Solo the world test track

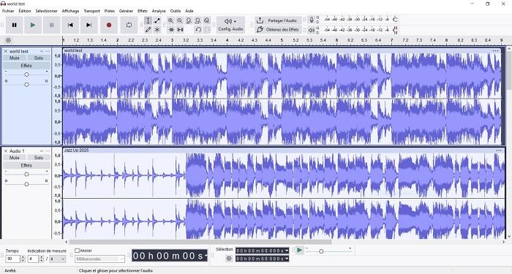39,58
